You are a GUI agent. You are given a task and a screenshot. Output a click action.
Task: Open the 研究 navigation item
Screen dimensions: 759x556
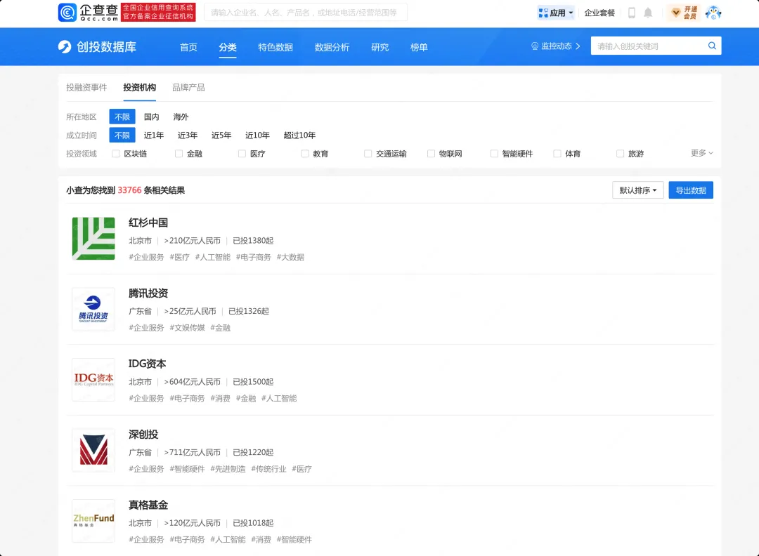coord(380,47)
